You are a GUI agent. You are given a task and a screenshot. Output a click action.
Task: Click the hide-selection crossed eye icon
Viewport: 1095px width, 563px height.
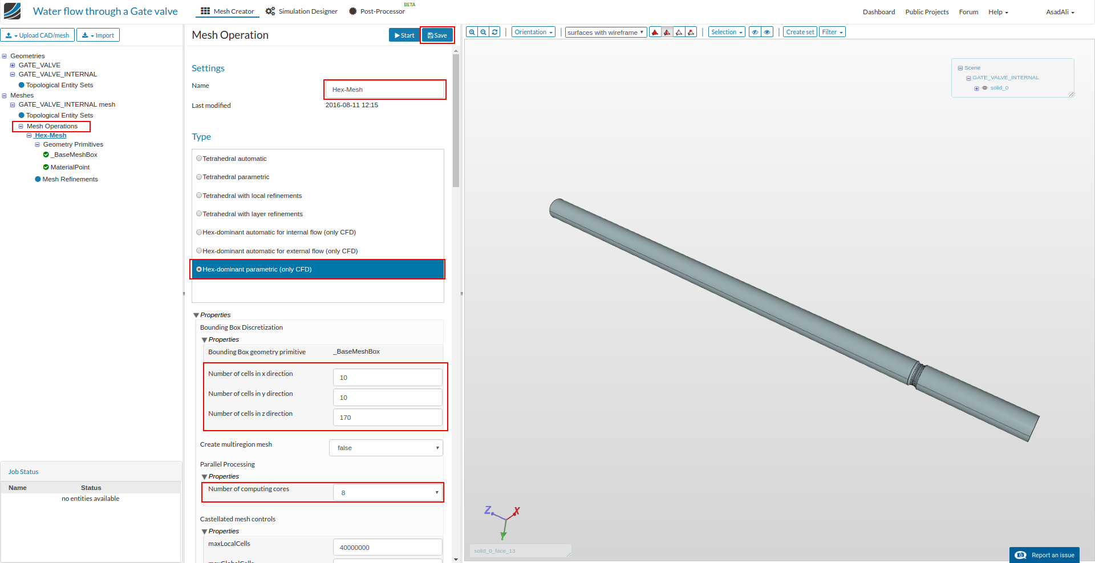click(x=755, y=32)
